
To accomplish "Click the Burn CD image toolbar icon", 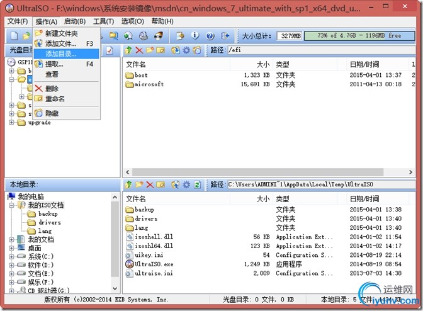I will pos(159,36).
